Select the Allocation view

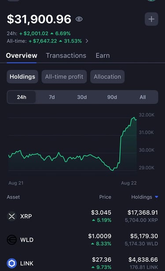coord(107,77)
